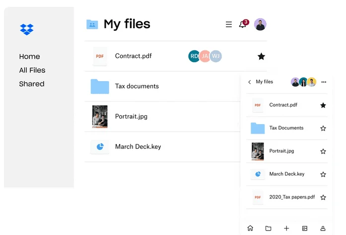Open the hamburger list menu icon

[229, 24]
